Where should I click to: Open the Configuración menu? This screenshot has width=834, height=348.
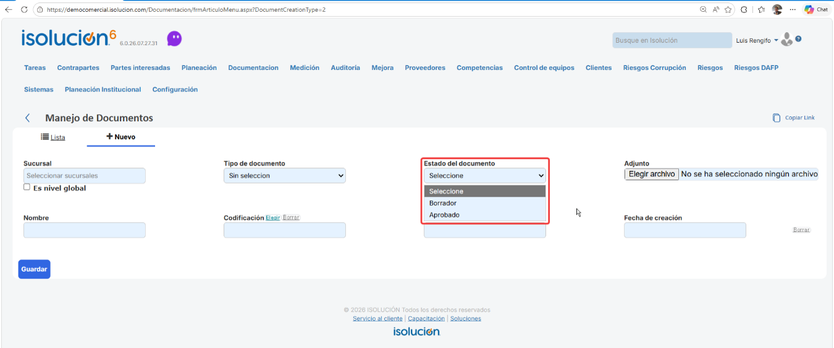[175, 90]
